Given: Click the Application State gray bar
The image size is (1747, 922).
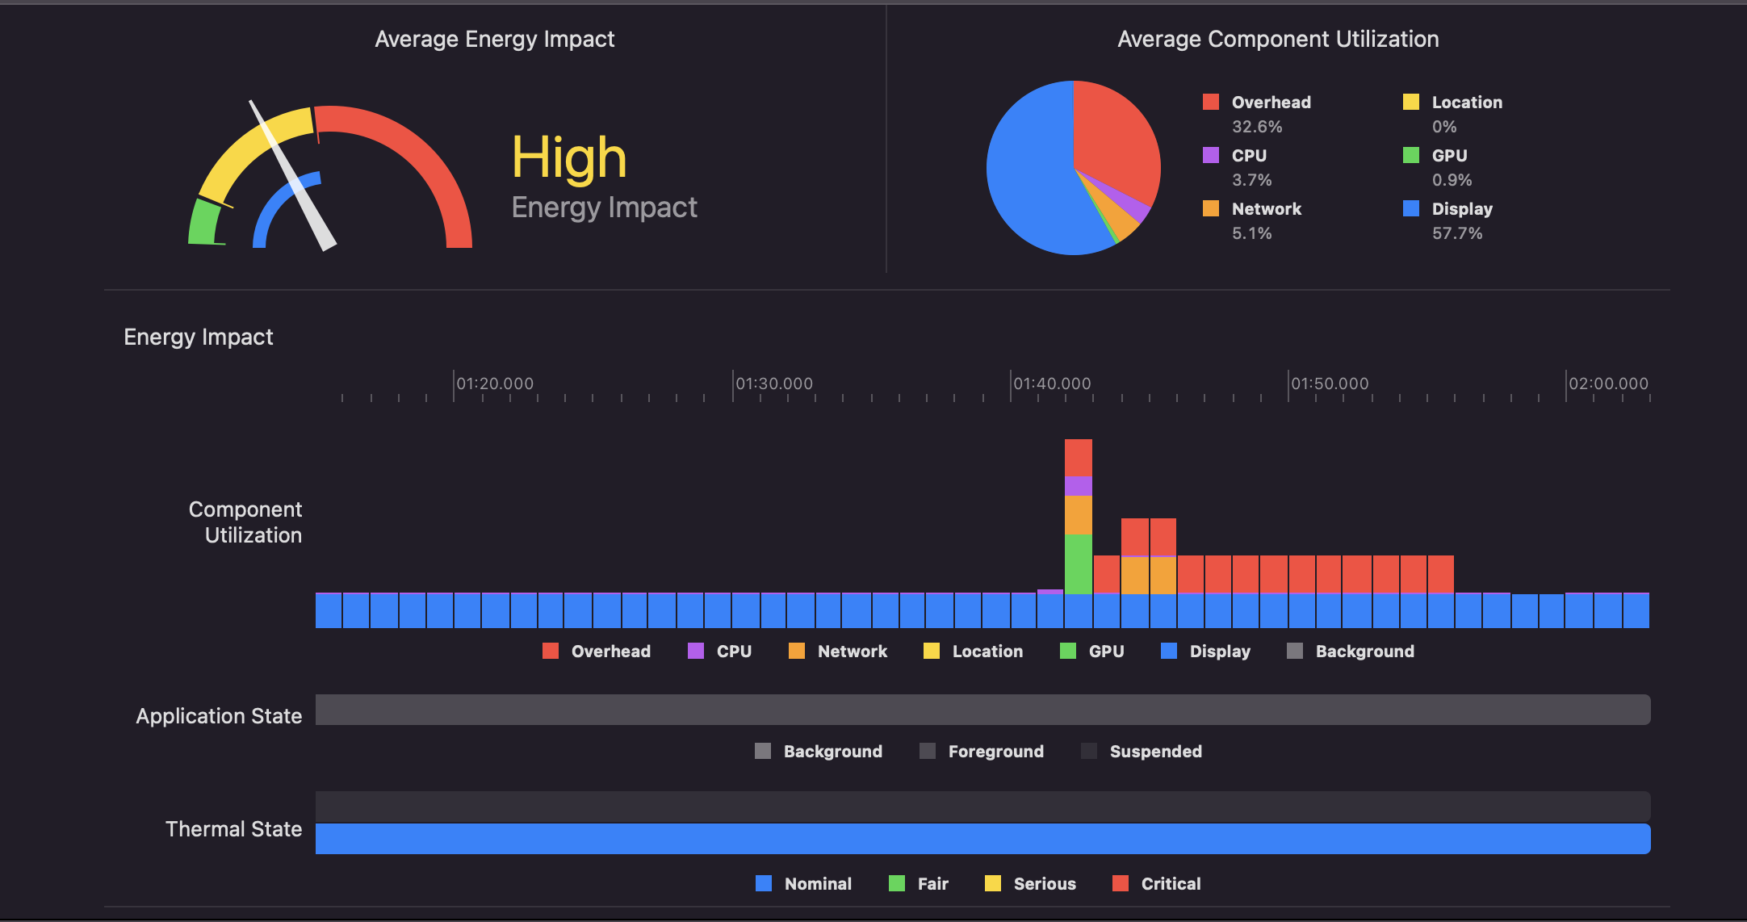Looking at the screenshot, I should (982, 710).
